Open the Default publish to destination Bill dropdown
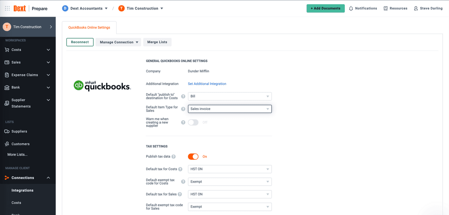Image resolution: width=449 pixels, height=215 pixels. (230, 96)
